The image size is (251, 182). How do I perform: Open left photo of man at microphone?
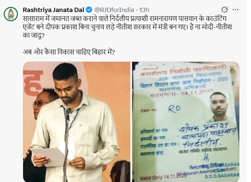77,122
